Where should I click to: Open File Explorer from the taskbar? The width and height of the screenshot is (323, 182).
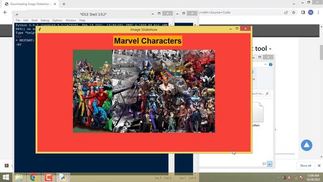[19, 177]
